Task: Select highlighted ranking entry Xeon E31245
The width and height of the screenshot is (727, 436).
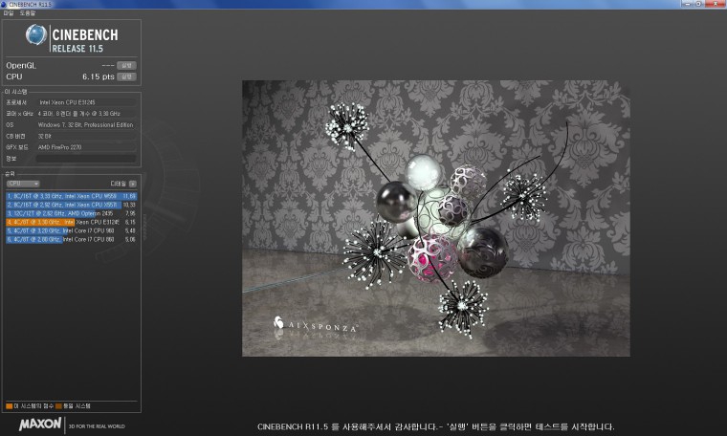Action: pyautogui.click(x=71, y=222)
